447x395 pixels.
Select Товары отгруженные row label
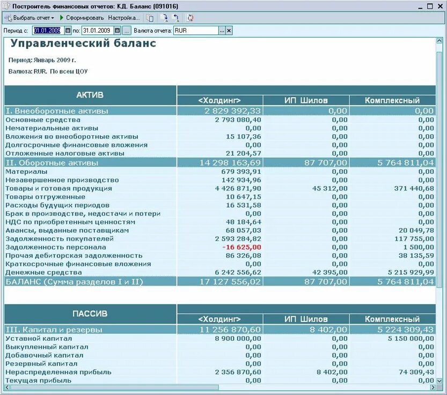click(x=45, y=197)
